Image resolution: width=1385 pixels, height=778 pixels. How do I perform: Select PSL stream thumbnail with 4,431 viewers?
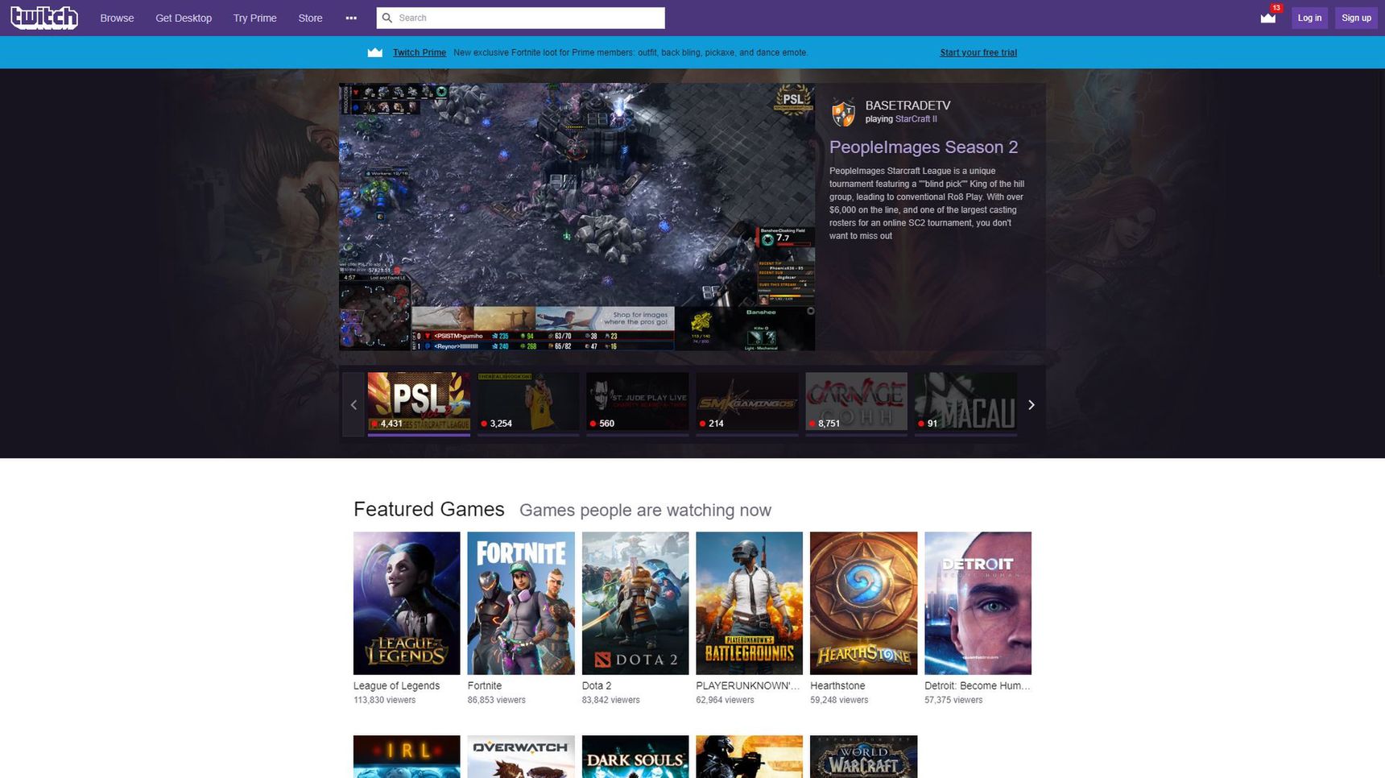point(419,401)
